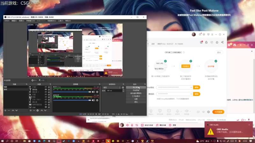Click orange 关闭直播 button
This screenshot has height=143, width=255.
pos(218,112)
